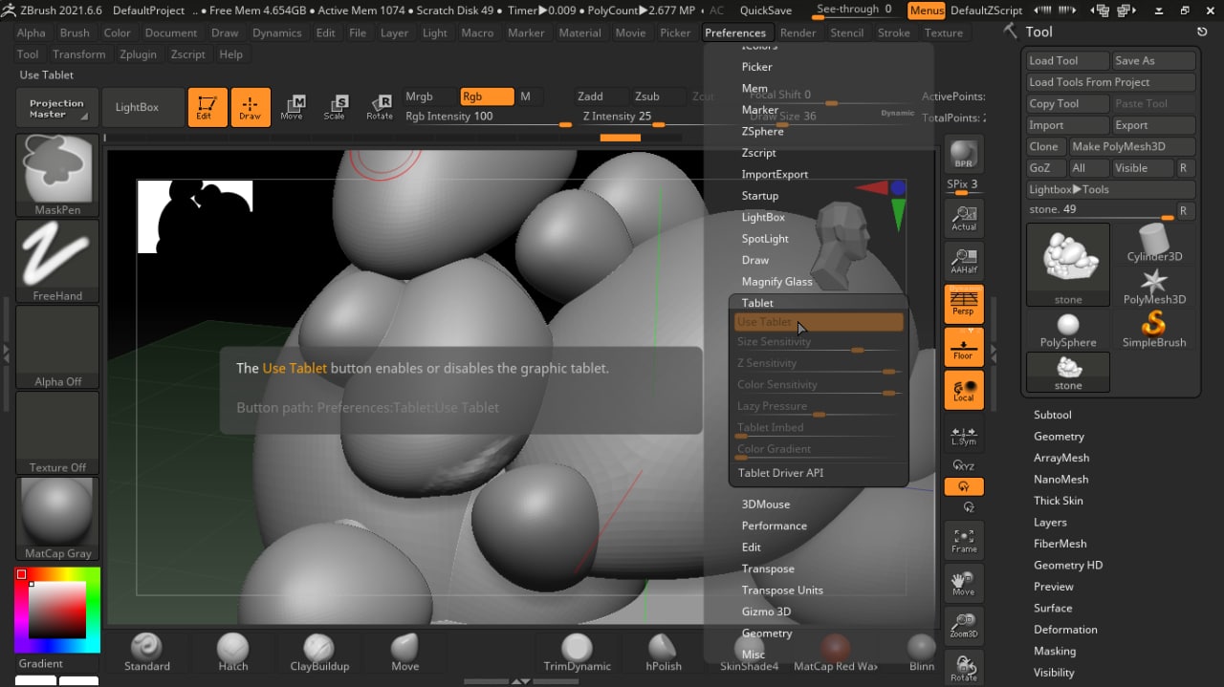Click Make PolyMesh3D button
Screen dimensions: 1224x687
[1132, 146]
